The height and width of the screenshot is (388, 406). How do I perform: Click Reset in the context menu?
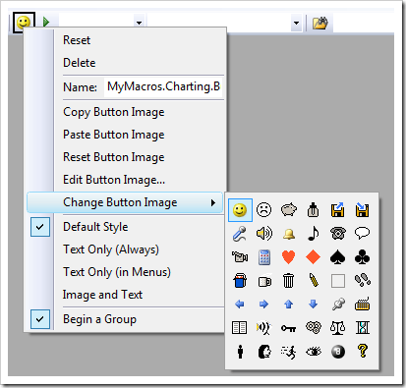point(77,40)
